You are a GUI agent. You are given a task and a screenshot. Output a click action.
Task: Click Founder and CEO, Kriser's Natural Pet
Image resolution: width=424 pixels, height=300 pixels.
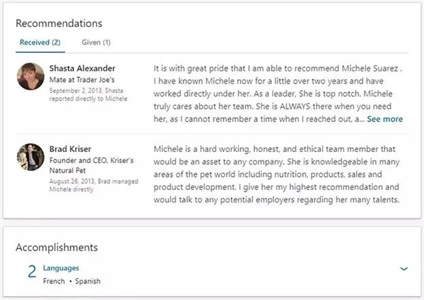pos(92,165)
